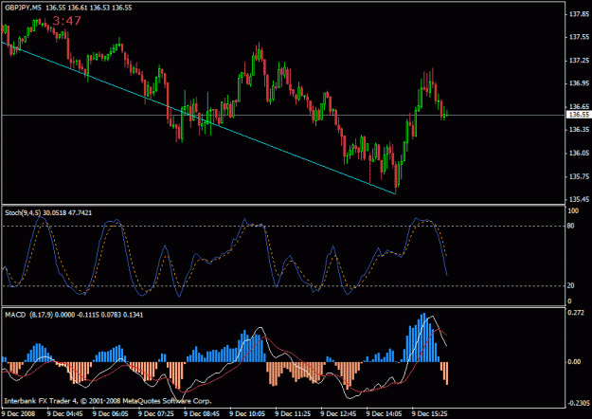Click the stochastic 80 level label
Image resolution: width=592 pixels, height=419 pixels.
(x=571, y=226)
